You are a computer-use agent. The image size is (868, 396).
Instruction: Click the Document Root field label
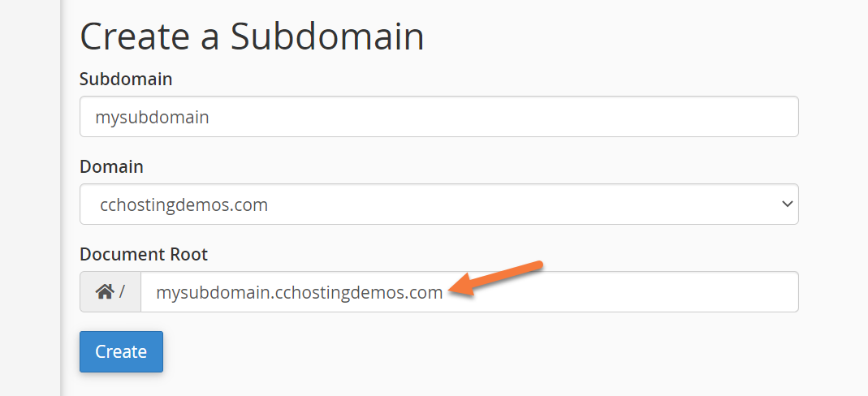144,255
